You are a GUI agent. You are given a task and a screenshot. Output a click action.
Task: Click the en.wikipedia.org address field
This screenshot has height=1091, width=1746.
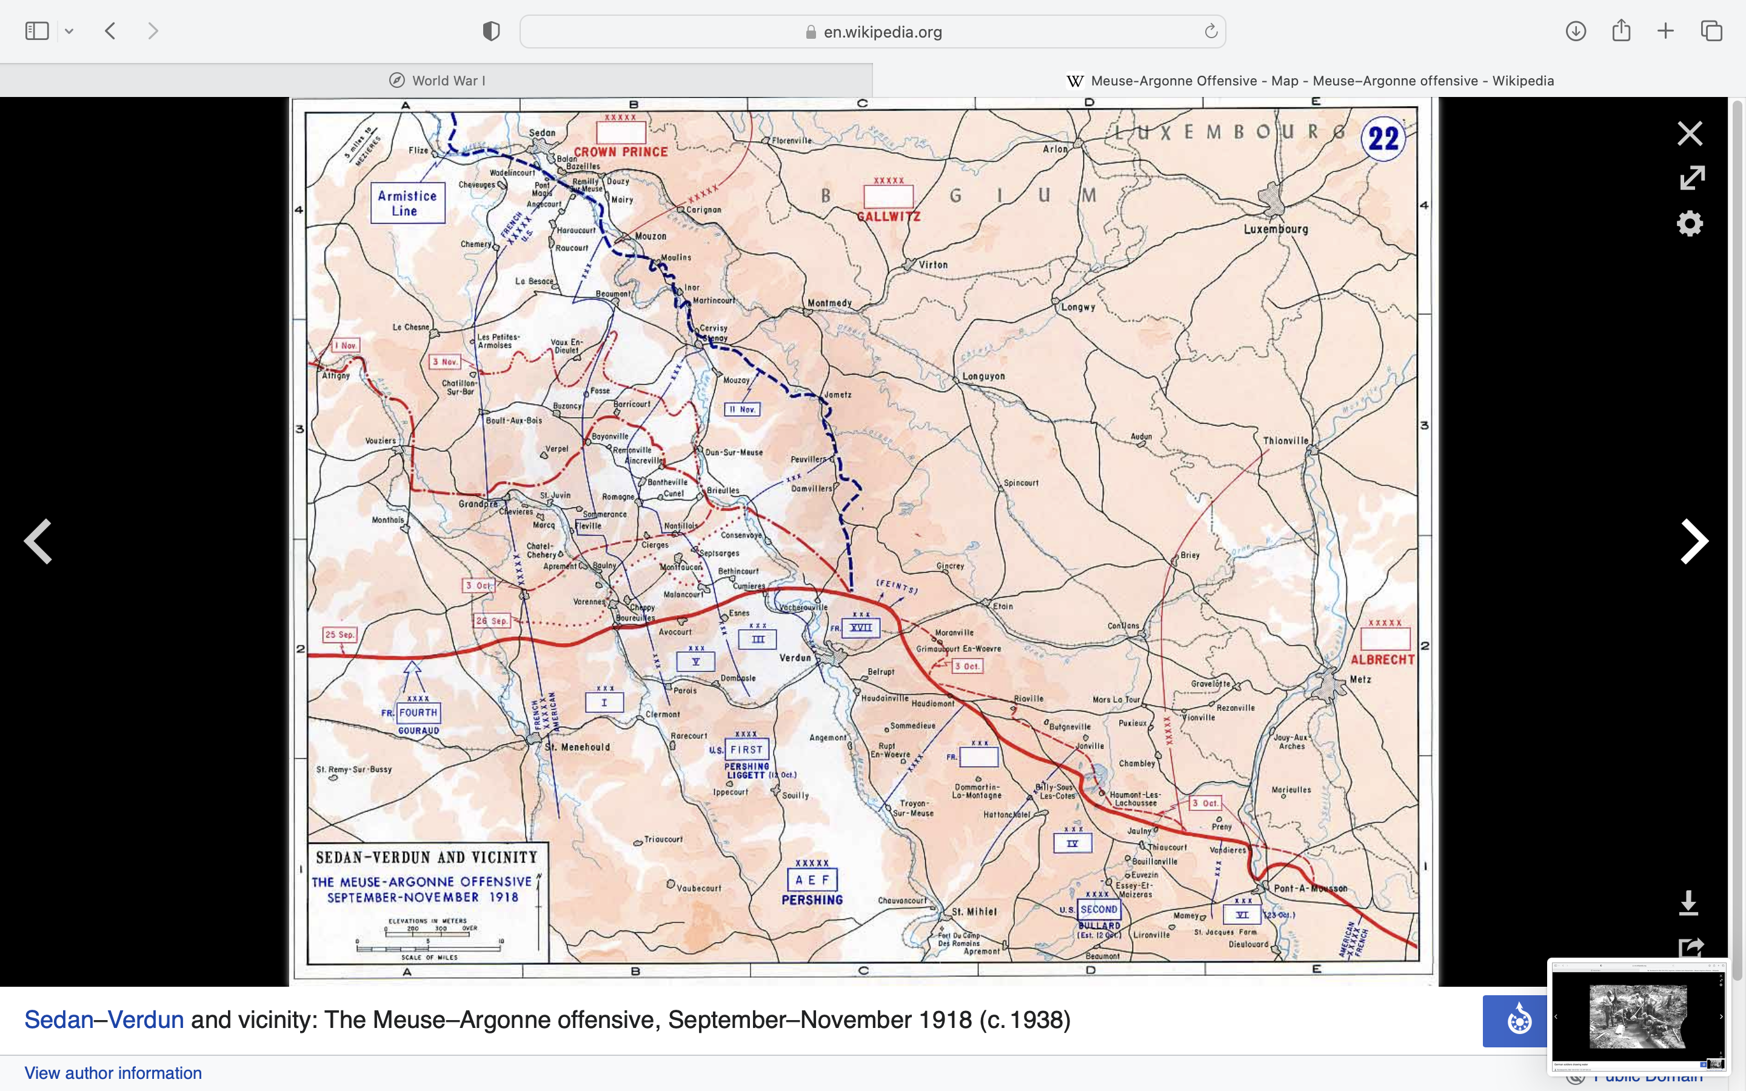coord(873,32)
